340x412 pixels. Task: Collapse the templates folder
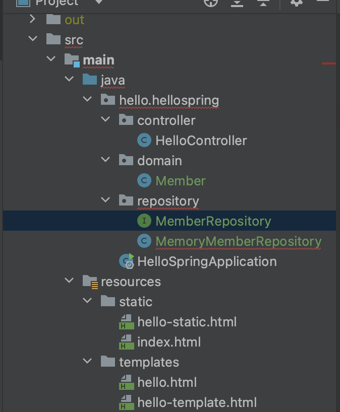[87, 361]
